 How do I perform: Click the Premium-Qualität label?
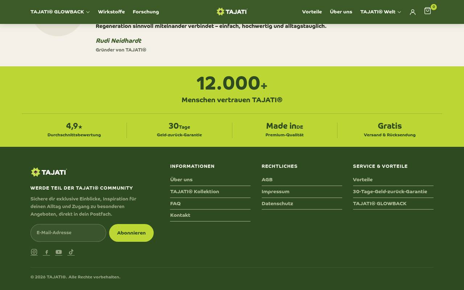click(285, 135)
